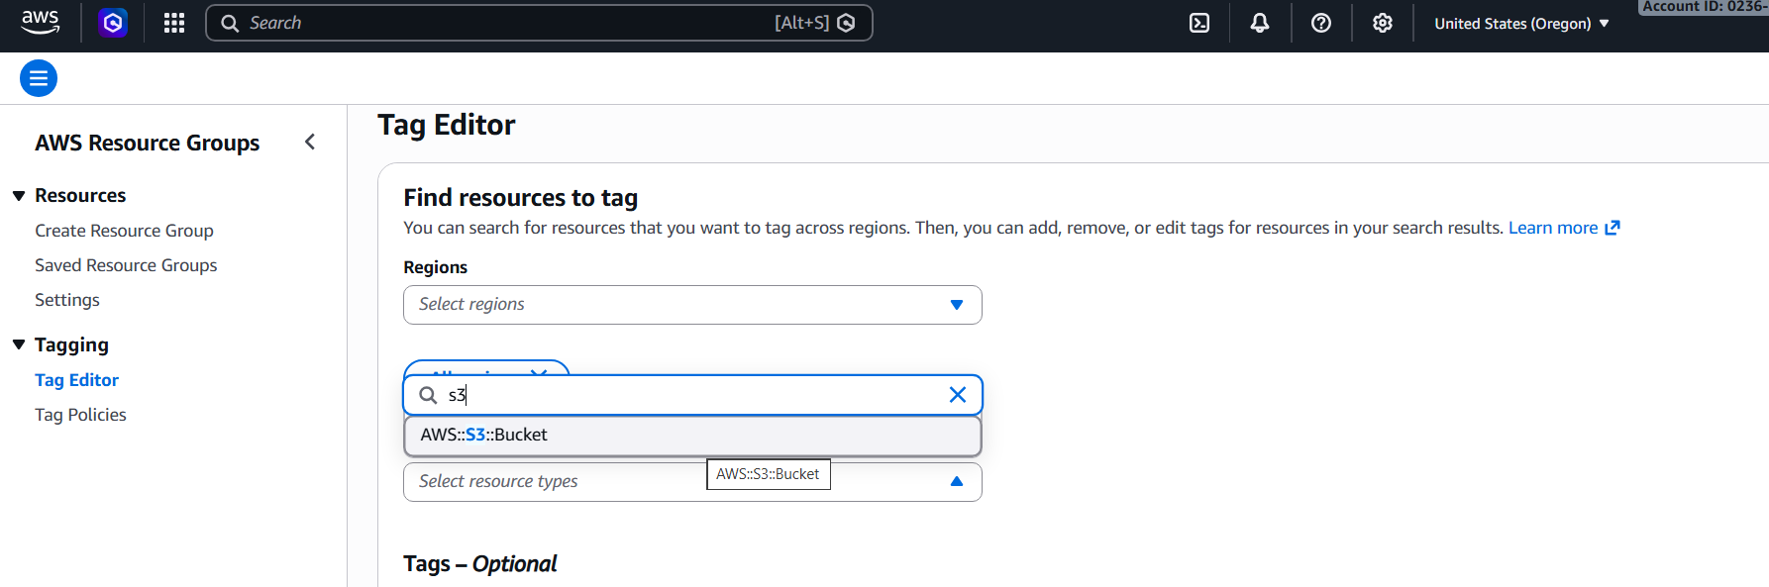This screenshot has width=1769, height=587.
Task: Click the Amazon Q icon in search bar
Action: [846, 23]
